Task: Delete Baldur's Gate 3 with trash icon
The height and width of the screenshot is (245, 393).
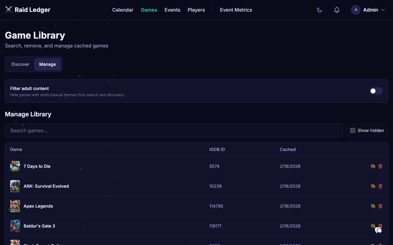Action: pos(380,226)
